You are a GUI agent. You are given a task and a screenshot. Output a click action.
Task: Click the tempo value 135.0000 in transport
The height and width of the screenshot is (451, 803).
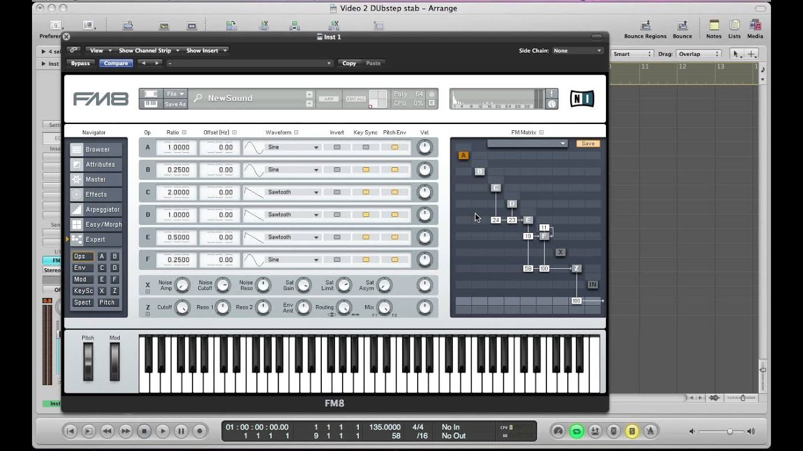(x=385, y=427)
